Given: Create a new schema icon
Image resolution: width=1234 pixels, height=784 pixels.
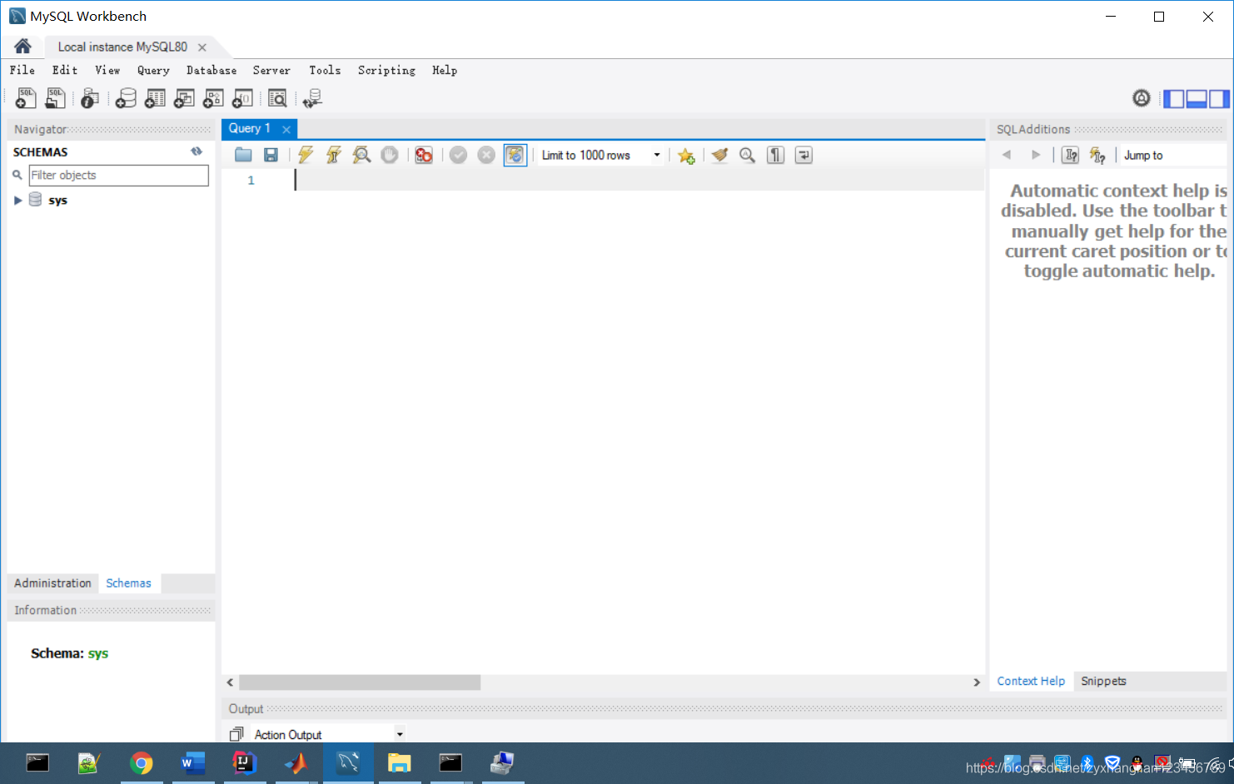Looking at the screenshot, I should point(126,98).
